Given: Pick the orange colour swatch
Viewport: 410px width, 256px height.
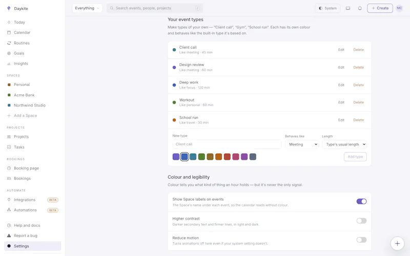Looking at the screenshot, I should pos(219,157).
